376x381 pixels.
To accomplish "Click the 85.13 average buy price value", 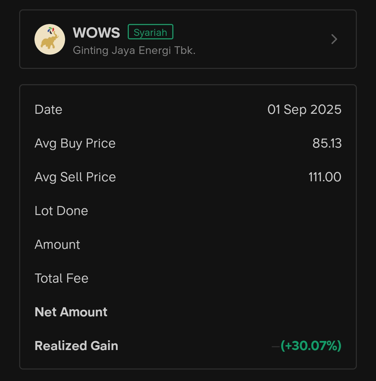I will 327,143.
